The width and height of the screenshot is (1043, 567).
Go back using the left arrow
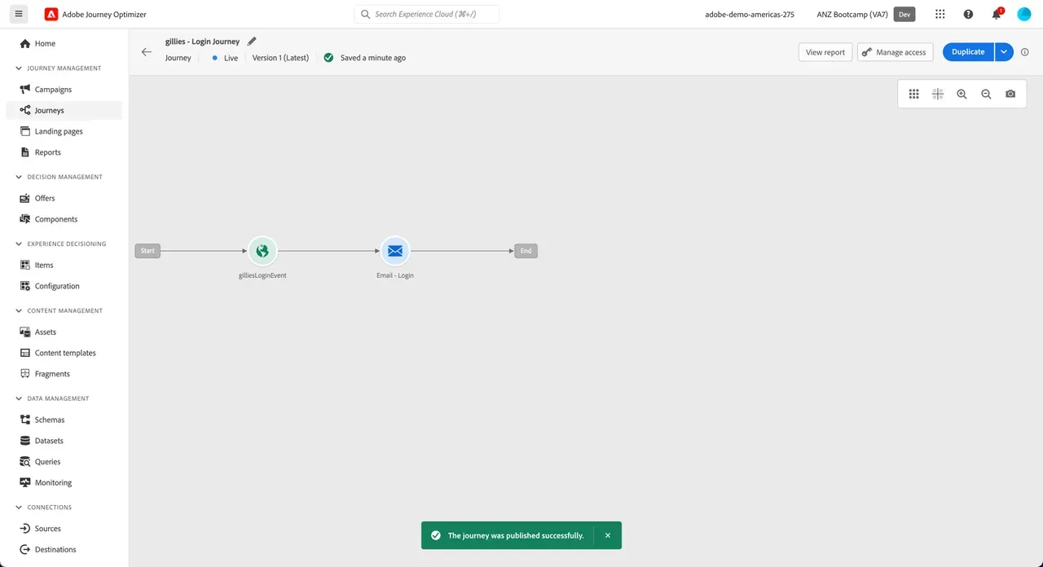tap(147, 52)
